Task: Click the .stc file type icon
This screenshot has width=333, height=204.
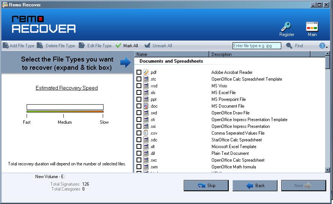Action: pyautogui.click(x=146, y=79)
